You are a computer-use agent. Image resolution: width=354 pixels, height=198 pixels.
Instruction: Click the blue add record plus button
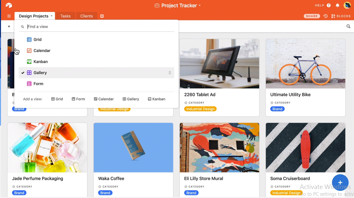tap(340, 182)
